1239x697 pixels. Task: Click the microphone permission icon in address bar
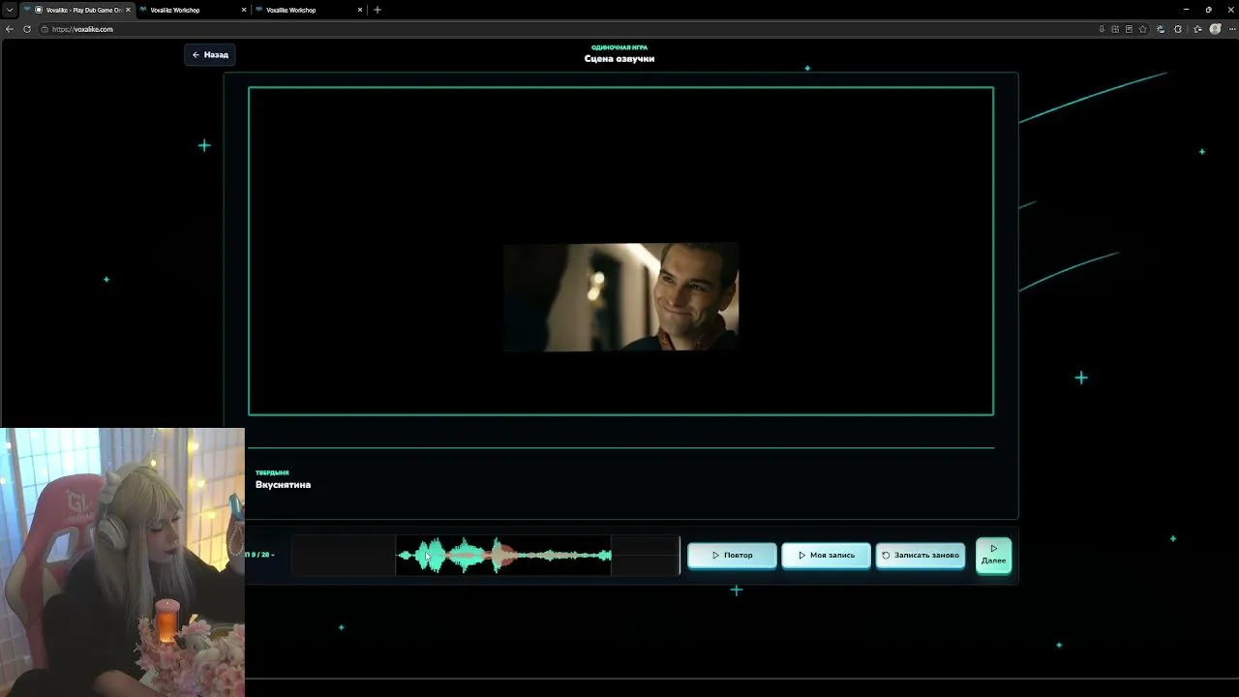coord(1102,29)
